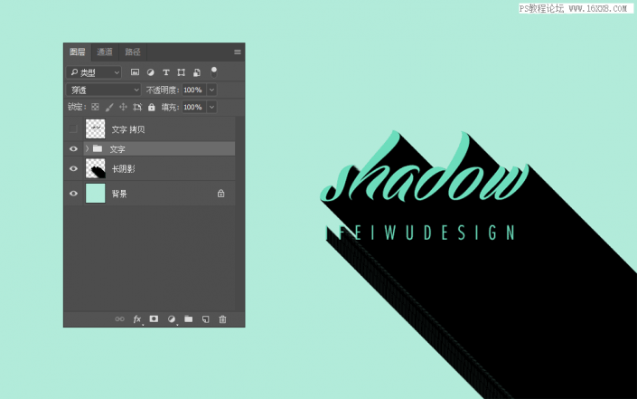Create a new layer icon
637x399 pixels.
tap(206, 319)
